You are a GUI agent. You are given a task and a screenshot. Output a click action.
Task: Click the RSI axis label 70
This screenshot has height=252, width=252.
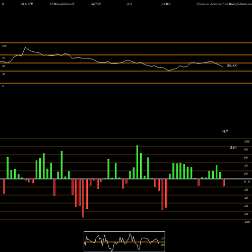[4, 58]
